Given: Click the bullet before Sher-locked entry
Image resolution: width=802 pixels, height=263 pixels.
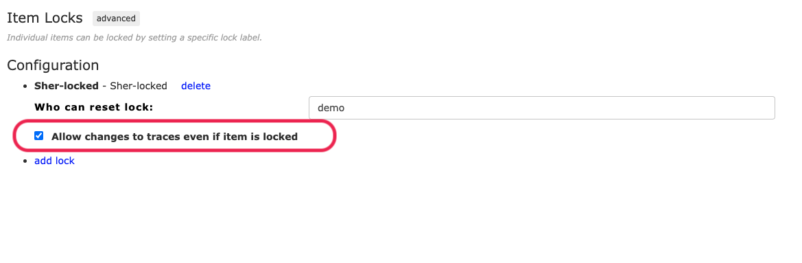Looking at the screenshot, I should 25,87.
